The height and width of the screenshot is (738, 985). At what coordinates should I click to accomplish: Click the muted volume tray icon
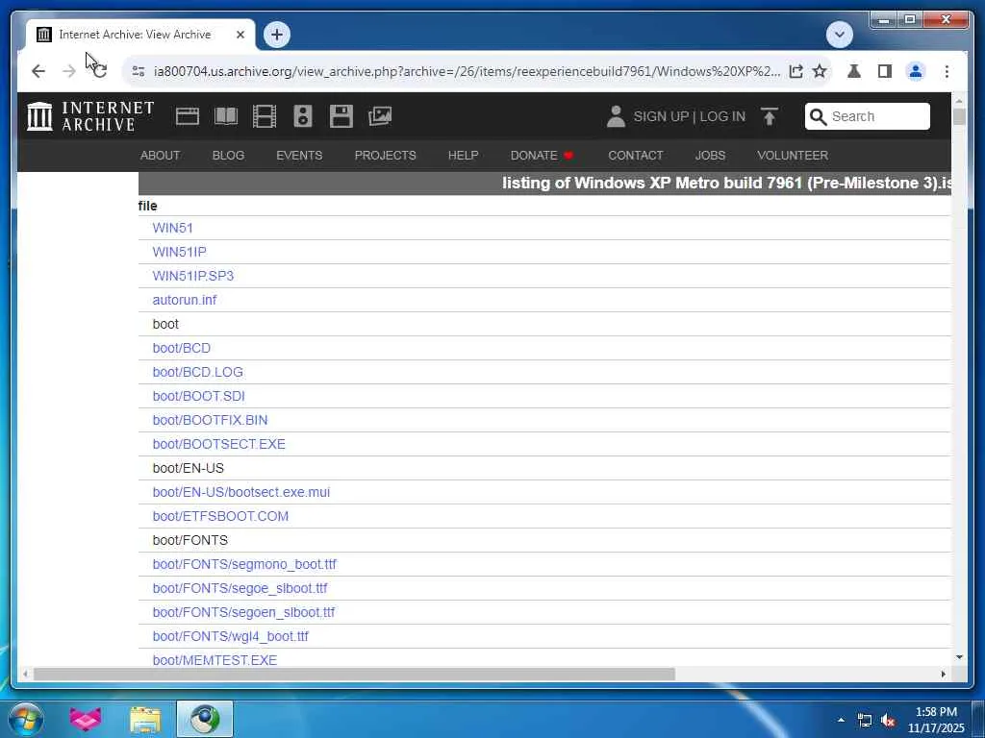888,721
